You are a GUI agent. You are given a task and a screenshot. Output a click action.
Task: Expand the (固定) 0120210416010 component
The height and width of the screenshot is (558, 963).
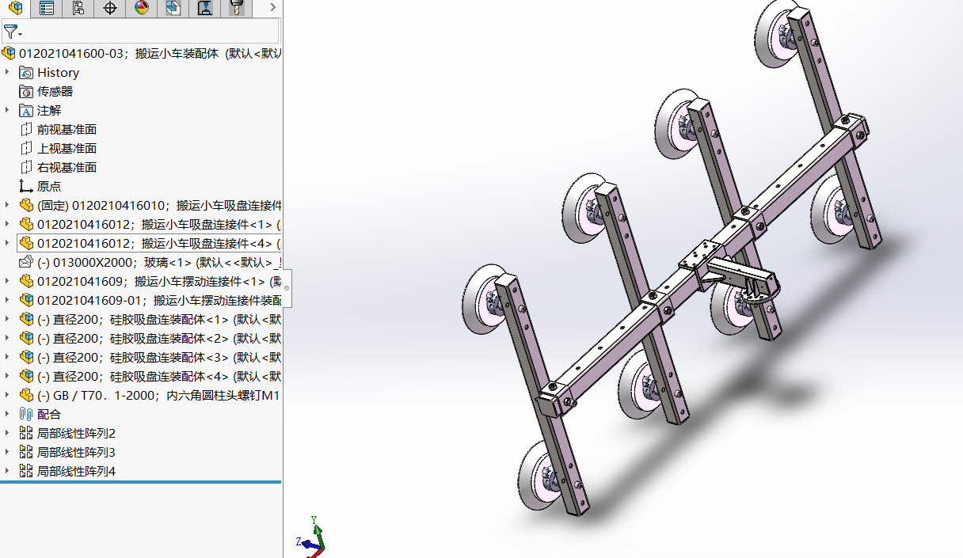coord(7,205)
